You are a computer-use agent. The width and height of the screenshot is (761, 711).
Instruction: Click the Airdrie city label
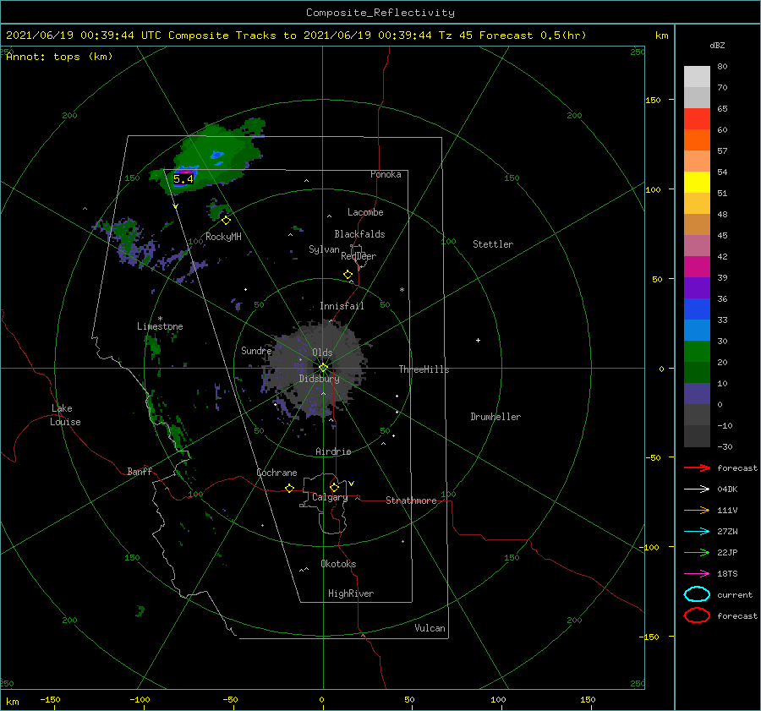coord(333,451)
